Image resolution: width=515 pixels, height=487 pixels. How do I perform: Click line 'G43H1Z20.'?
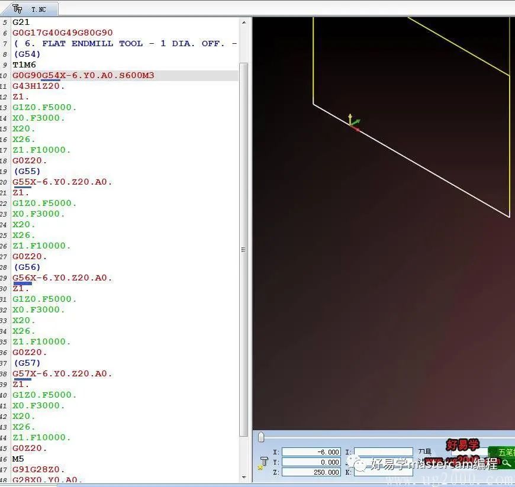[38, 86]
